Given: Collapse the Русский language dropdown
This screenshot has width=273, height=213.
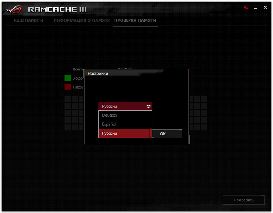Looking at the screenshot, I should point(125,106).
